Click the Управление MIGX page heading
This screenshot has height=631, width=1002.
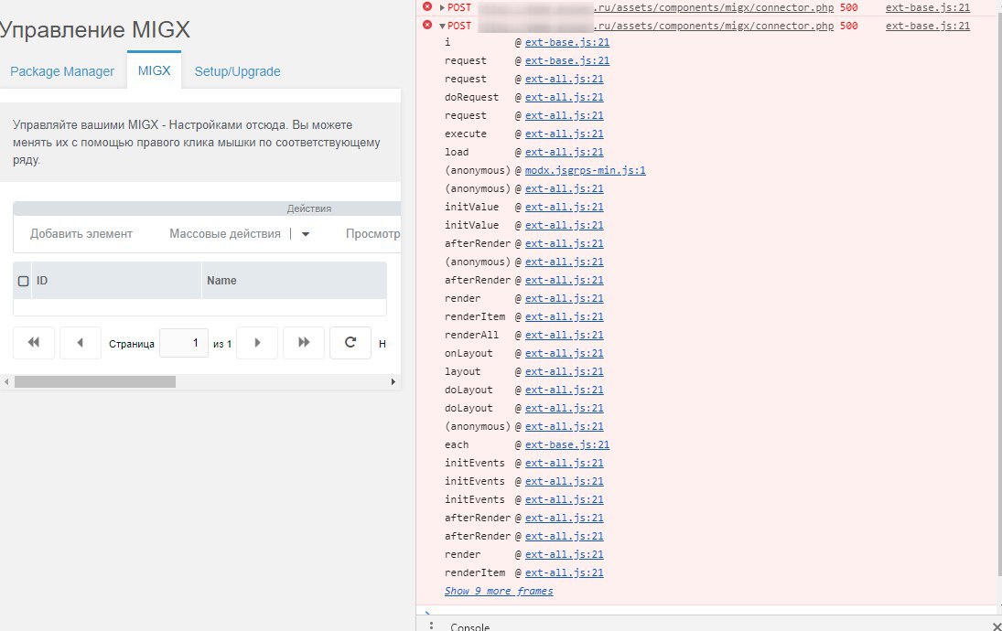coord(94,29)
